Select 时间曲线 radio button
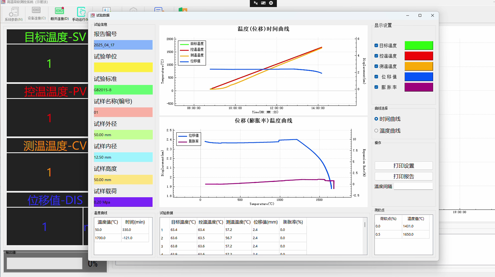The width and height of the screenshot is (495, 277). click(376, 119)
